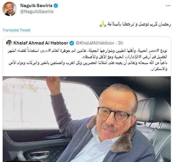Open quoted tweet's first paragraph starting نودع

(88, 54)
